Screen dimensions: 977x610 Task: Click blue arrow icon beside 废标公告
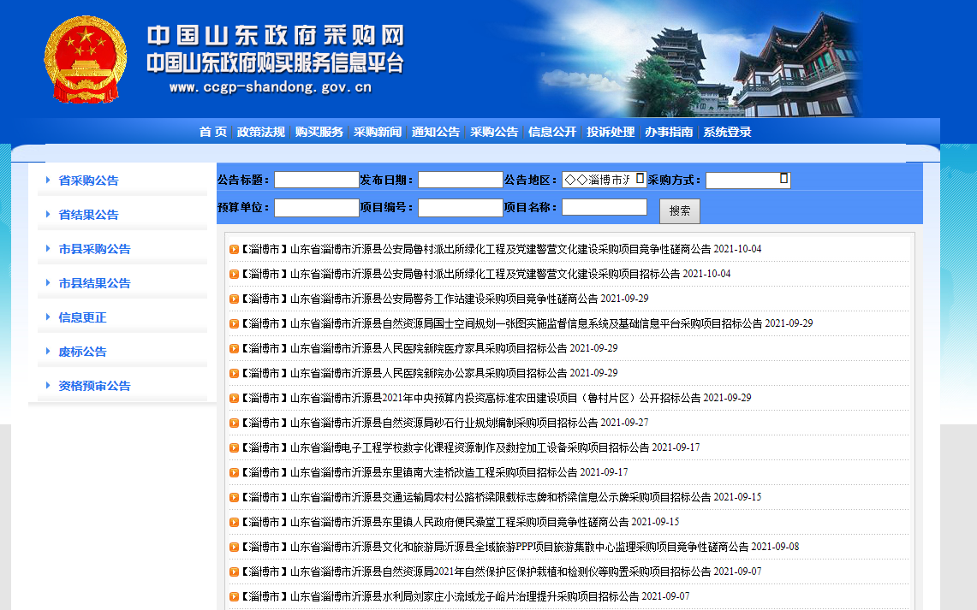coord(48,352)
